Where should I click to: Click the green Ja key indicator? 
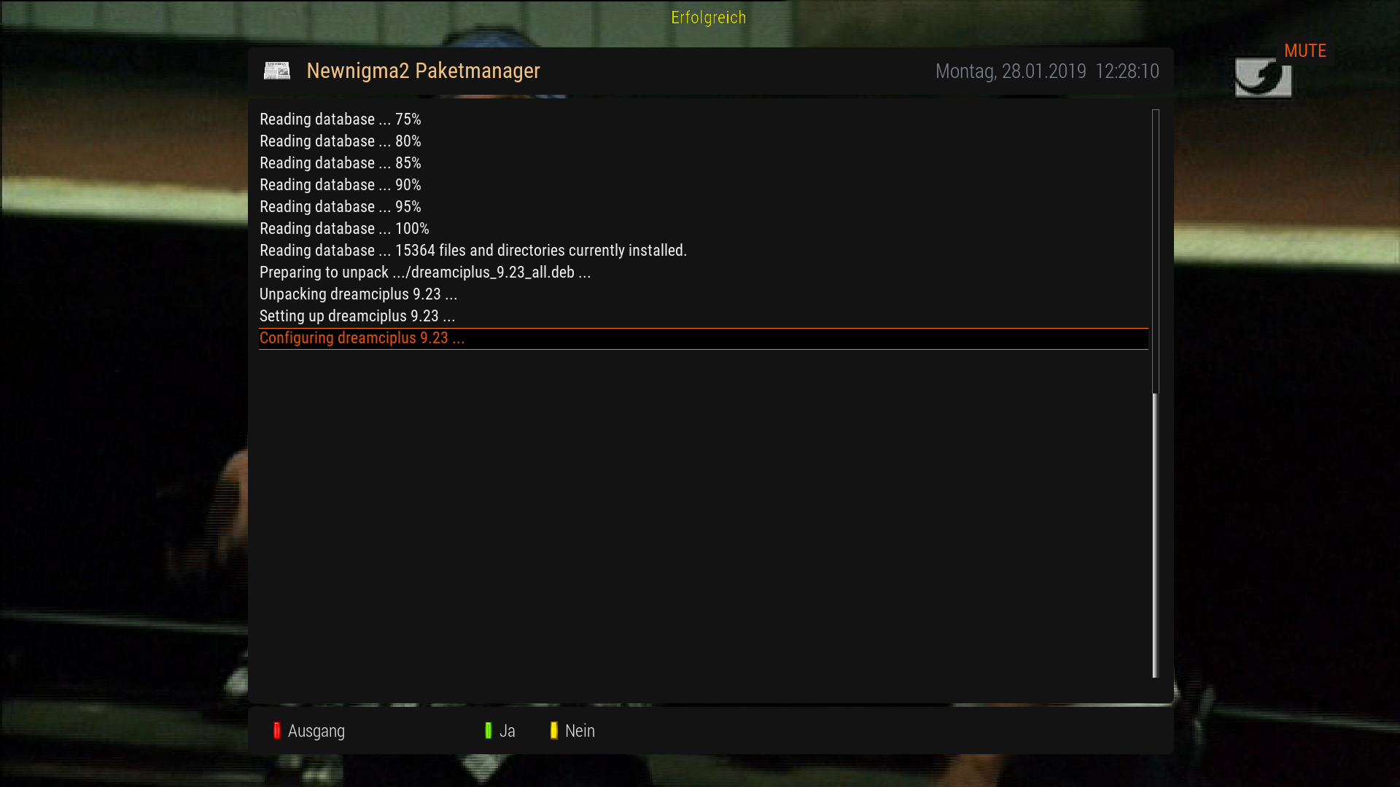pyautogui.click(x=489, y=731)
